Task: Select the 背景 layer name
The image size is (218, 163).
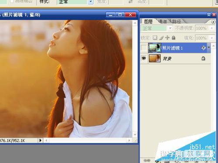Action: click(167, 59)
